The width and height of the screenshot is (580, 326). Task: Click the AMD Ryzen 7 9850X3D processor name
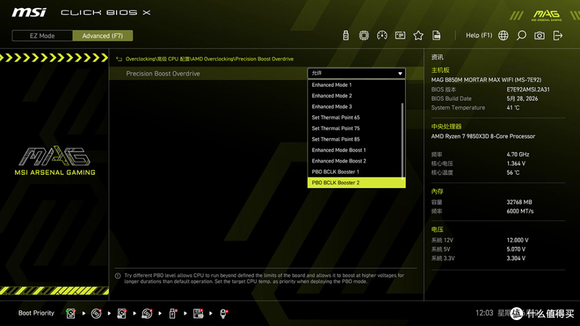coord(483,136)
